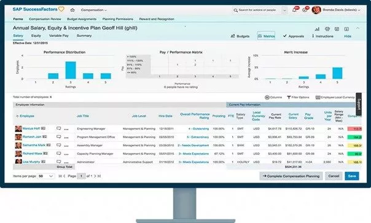Open the notifications bell icon
The height and width of the screenshot is (223, 371).
pyautogui.click(x=294, y=10)
